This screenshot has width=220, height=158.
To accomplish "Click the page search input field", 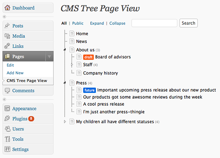I will tap(154, 23).
